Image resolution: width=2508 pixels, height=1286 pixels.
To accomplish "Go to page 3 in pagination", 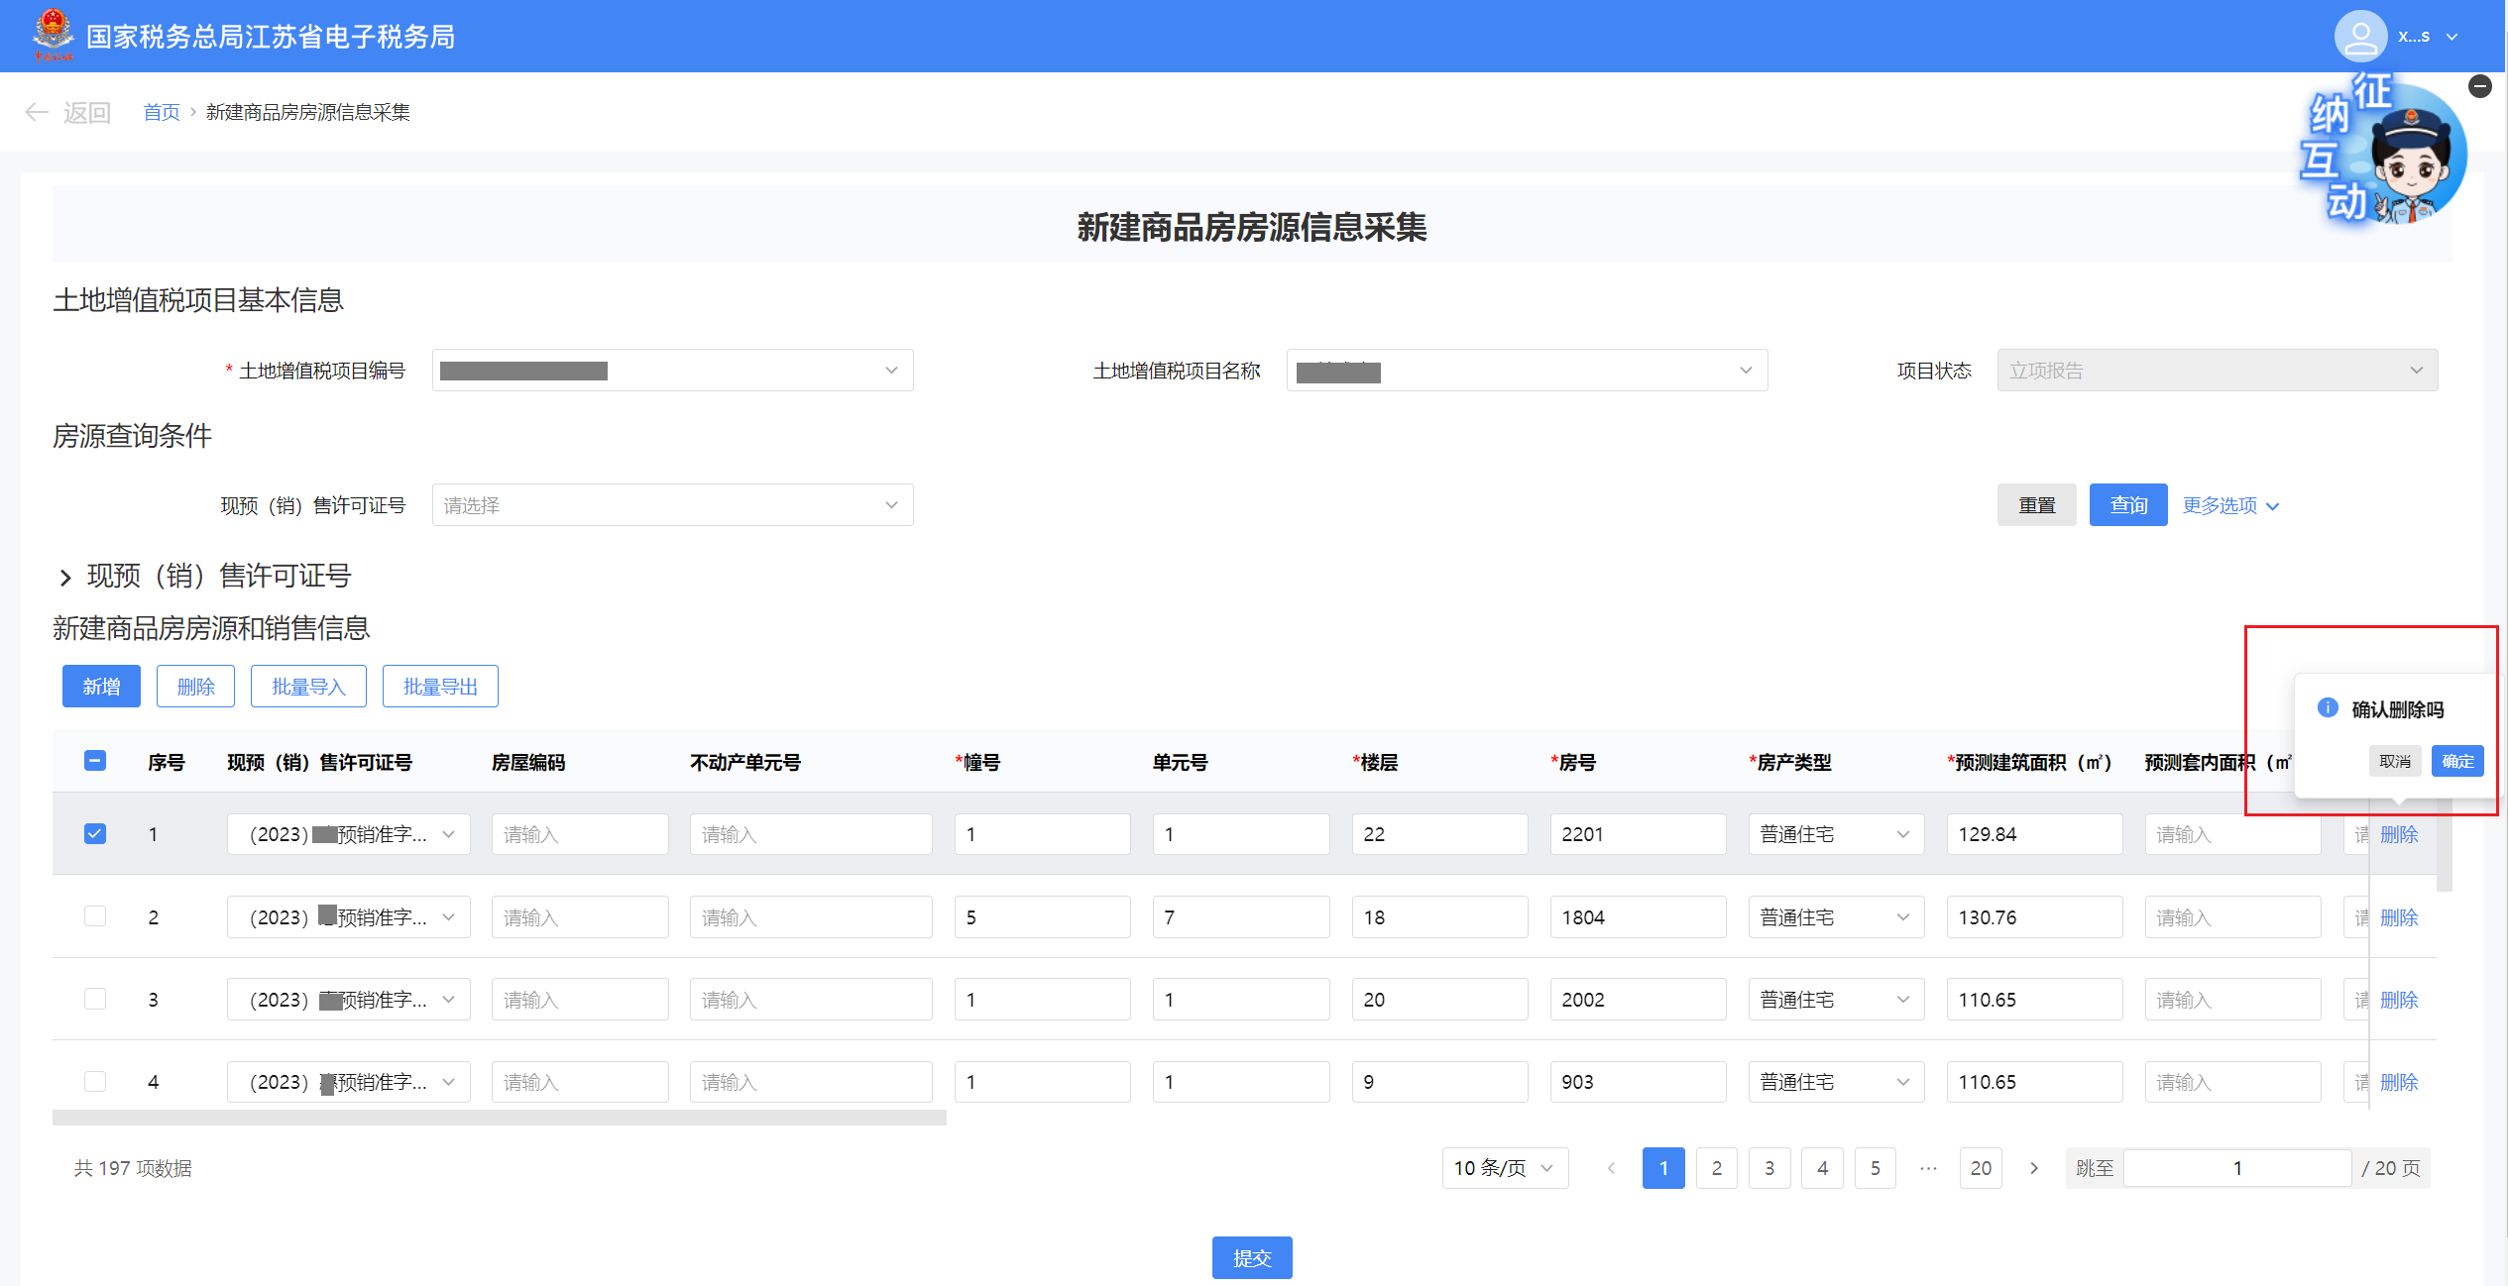I will (x=1769, y=1168).
